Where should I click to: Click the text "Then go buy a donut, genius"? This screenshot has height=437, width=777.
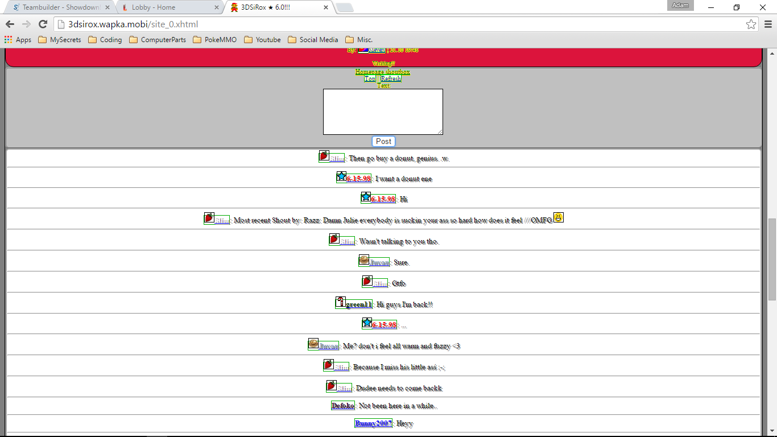pos(394,158)
